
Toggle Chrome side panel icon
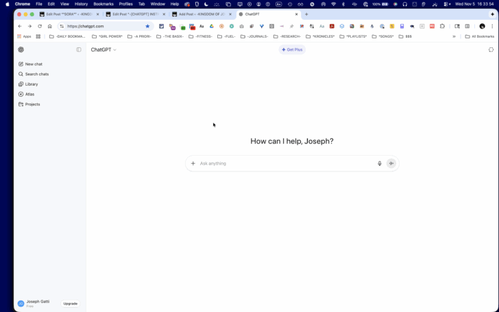[467, 26]
